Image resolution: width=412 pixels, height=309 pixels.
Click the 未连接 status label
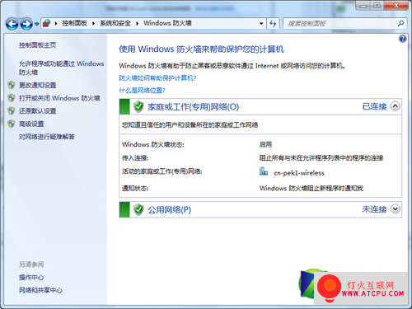click(374, 209)
